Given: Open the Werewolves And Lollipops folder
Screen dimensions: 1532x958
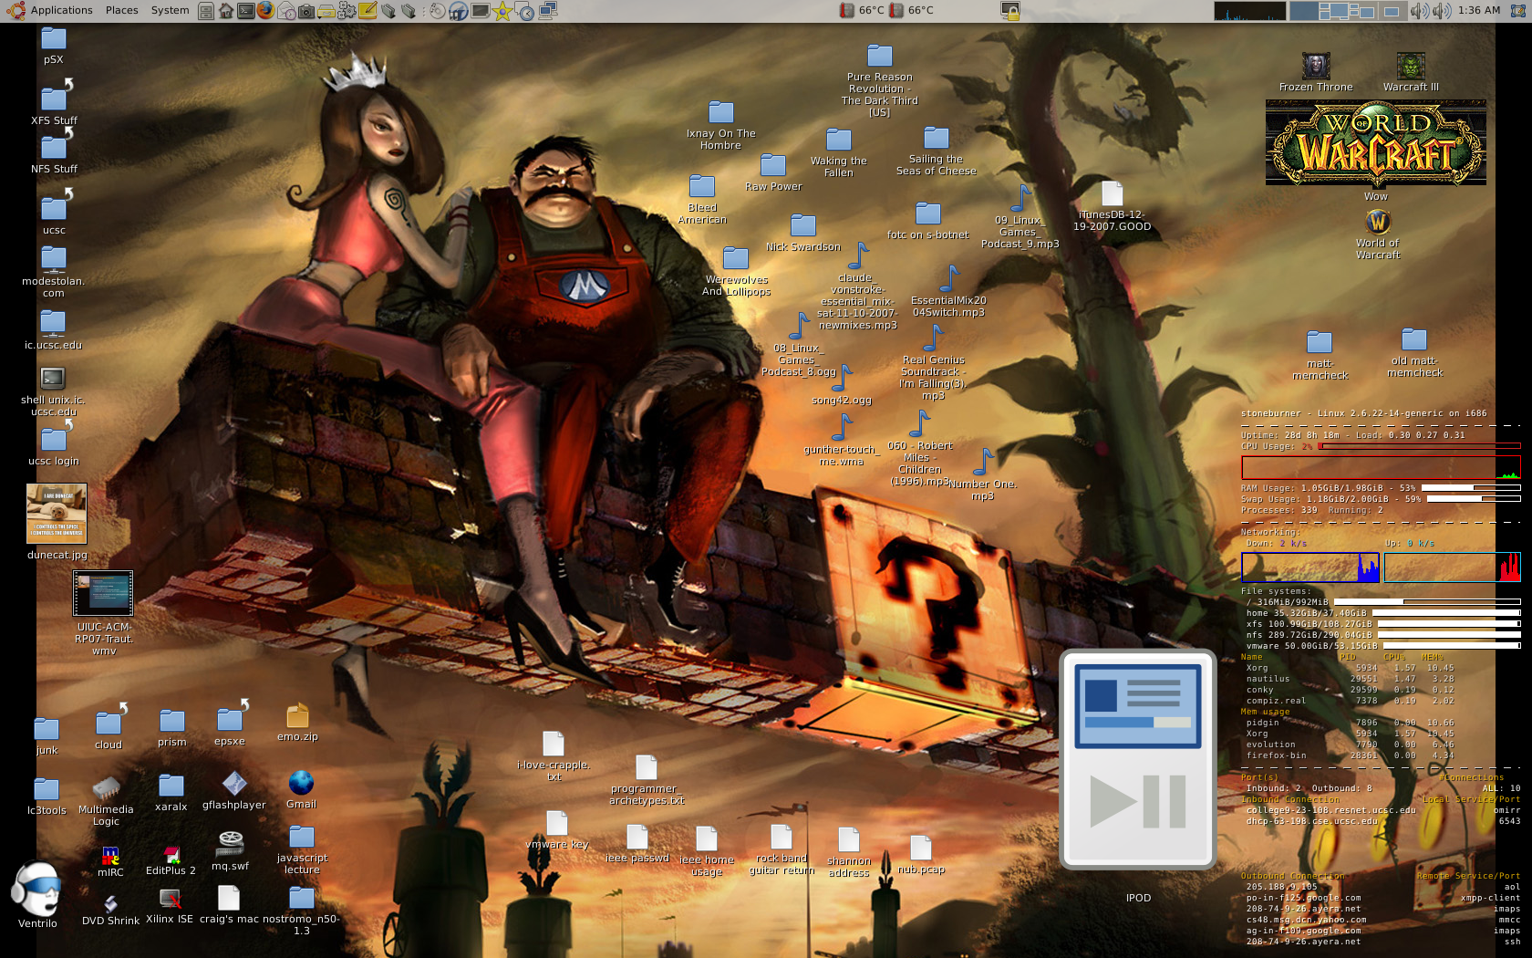Looking at the screenshot, I should (736, 272).
